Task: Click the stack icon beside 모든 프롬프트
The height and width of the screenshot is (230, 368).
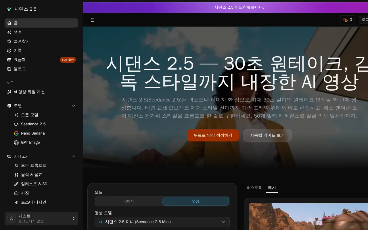Action: click(16, 166)
